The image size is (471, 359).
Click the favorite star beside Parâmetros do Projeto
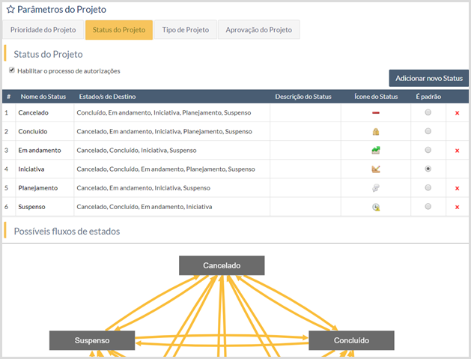click(x=10, y=10)
